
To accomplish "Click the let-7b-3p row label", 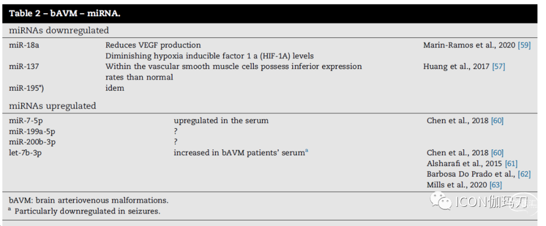I will [25, 153].
